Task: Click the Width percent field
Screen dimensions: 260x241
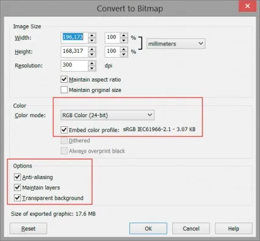Action: click(112, 37)
